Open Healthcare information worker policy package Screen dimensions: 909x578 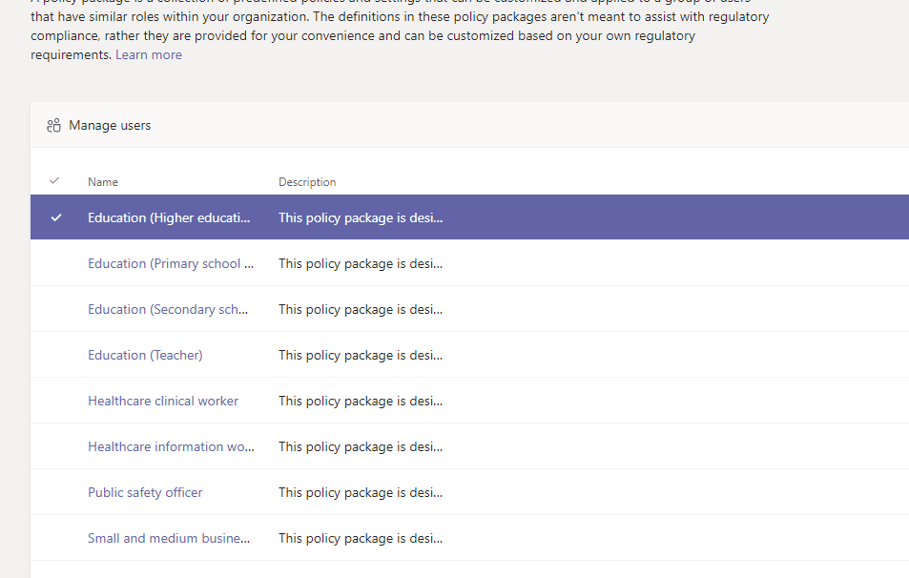pyautogui.click(x=171, y=446)
